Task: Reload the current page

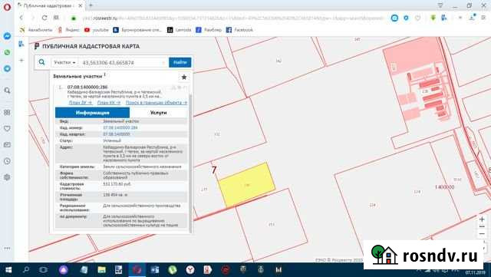Action: (44, 18)
